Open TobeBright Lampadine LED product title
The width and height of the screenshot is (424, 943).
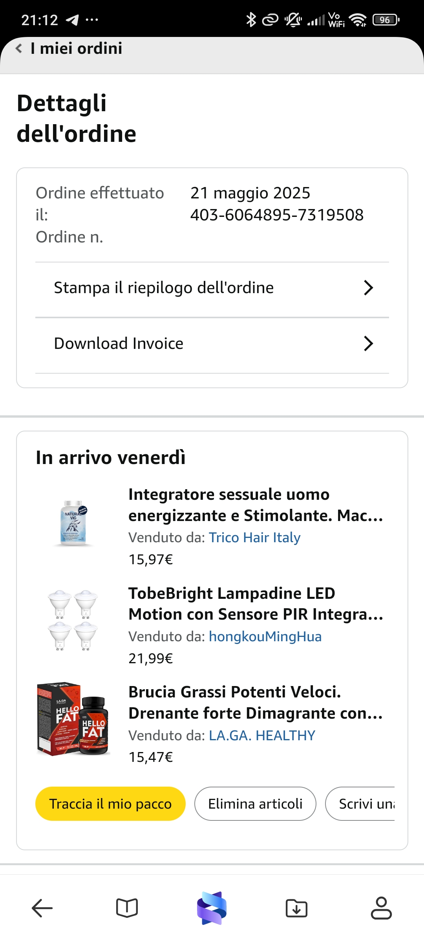pos(256,604)
